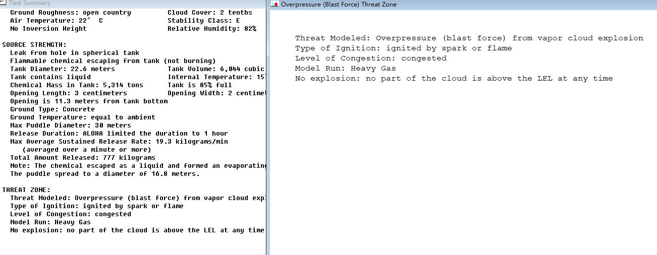Click the 'Internal Temperature' entry
This screenshot has height=255, width=657.
216,77
